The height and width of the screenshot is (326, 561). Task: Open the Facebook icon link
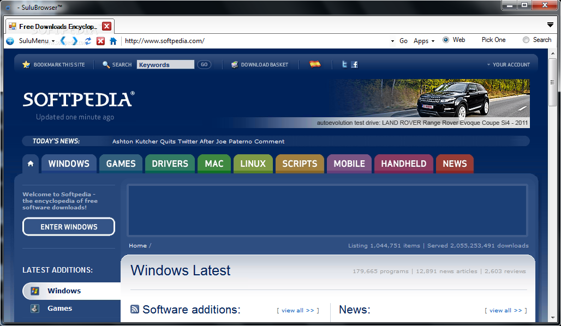pos(355,64)
